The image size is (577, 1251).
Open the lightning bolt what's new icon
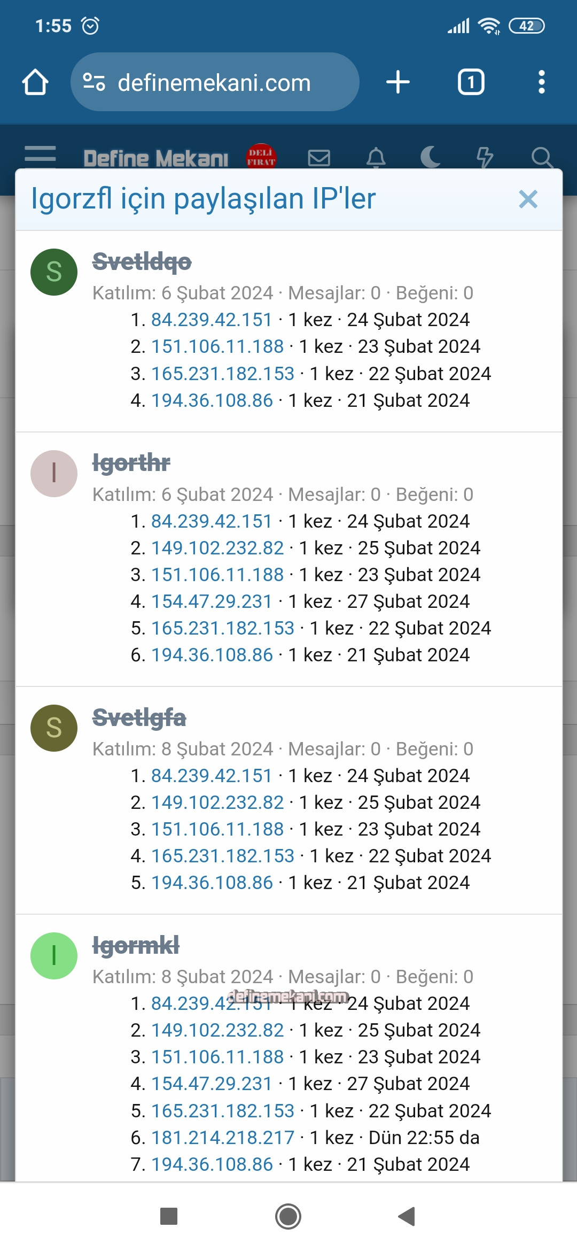485,158
